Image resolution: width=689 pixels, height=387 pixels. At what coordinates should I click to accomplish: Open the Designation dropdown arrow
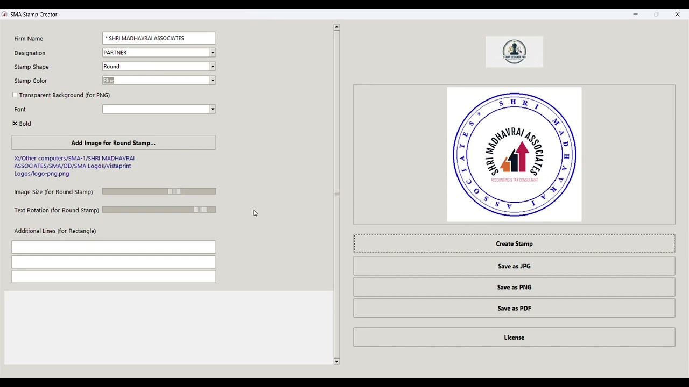[x=213, y=53]
